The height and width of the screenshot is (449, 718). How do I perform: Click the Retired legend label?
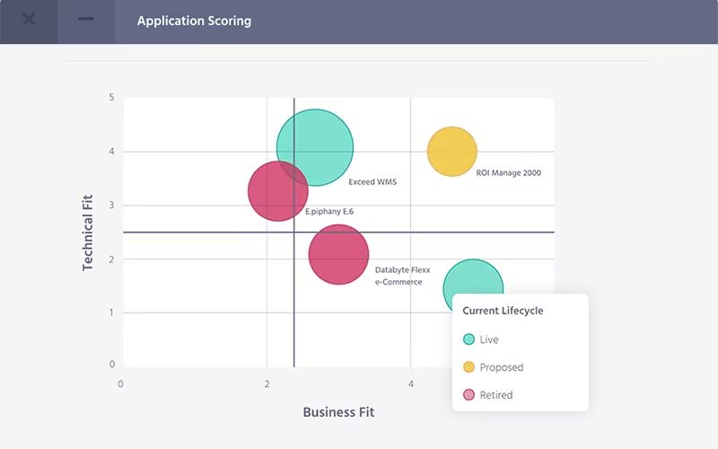point(496,395)
